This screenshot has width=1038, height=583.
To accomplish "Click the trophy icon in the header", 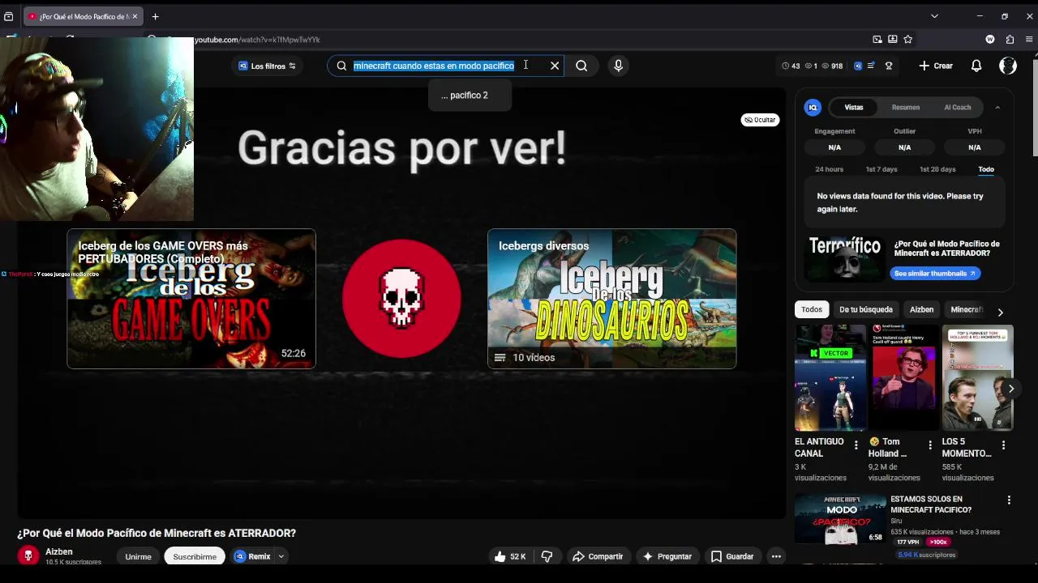I will pos(889,66).
